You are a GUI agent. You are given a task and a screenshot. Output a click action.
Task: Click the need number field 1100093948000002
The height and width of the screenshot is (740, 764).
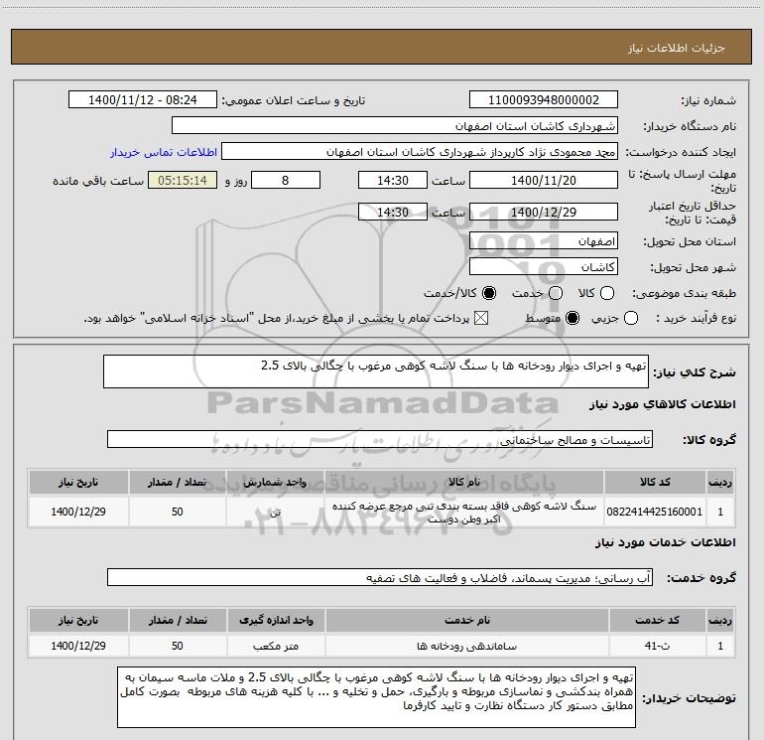[544, 99]
